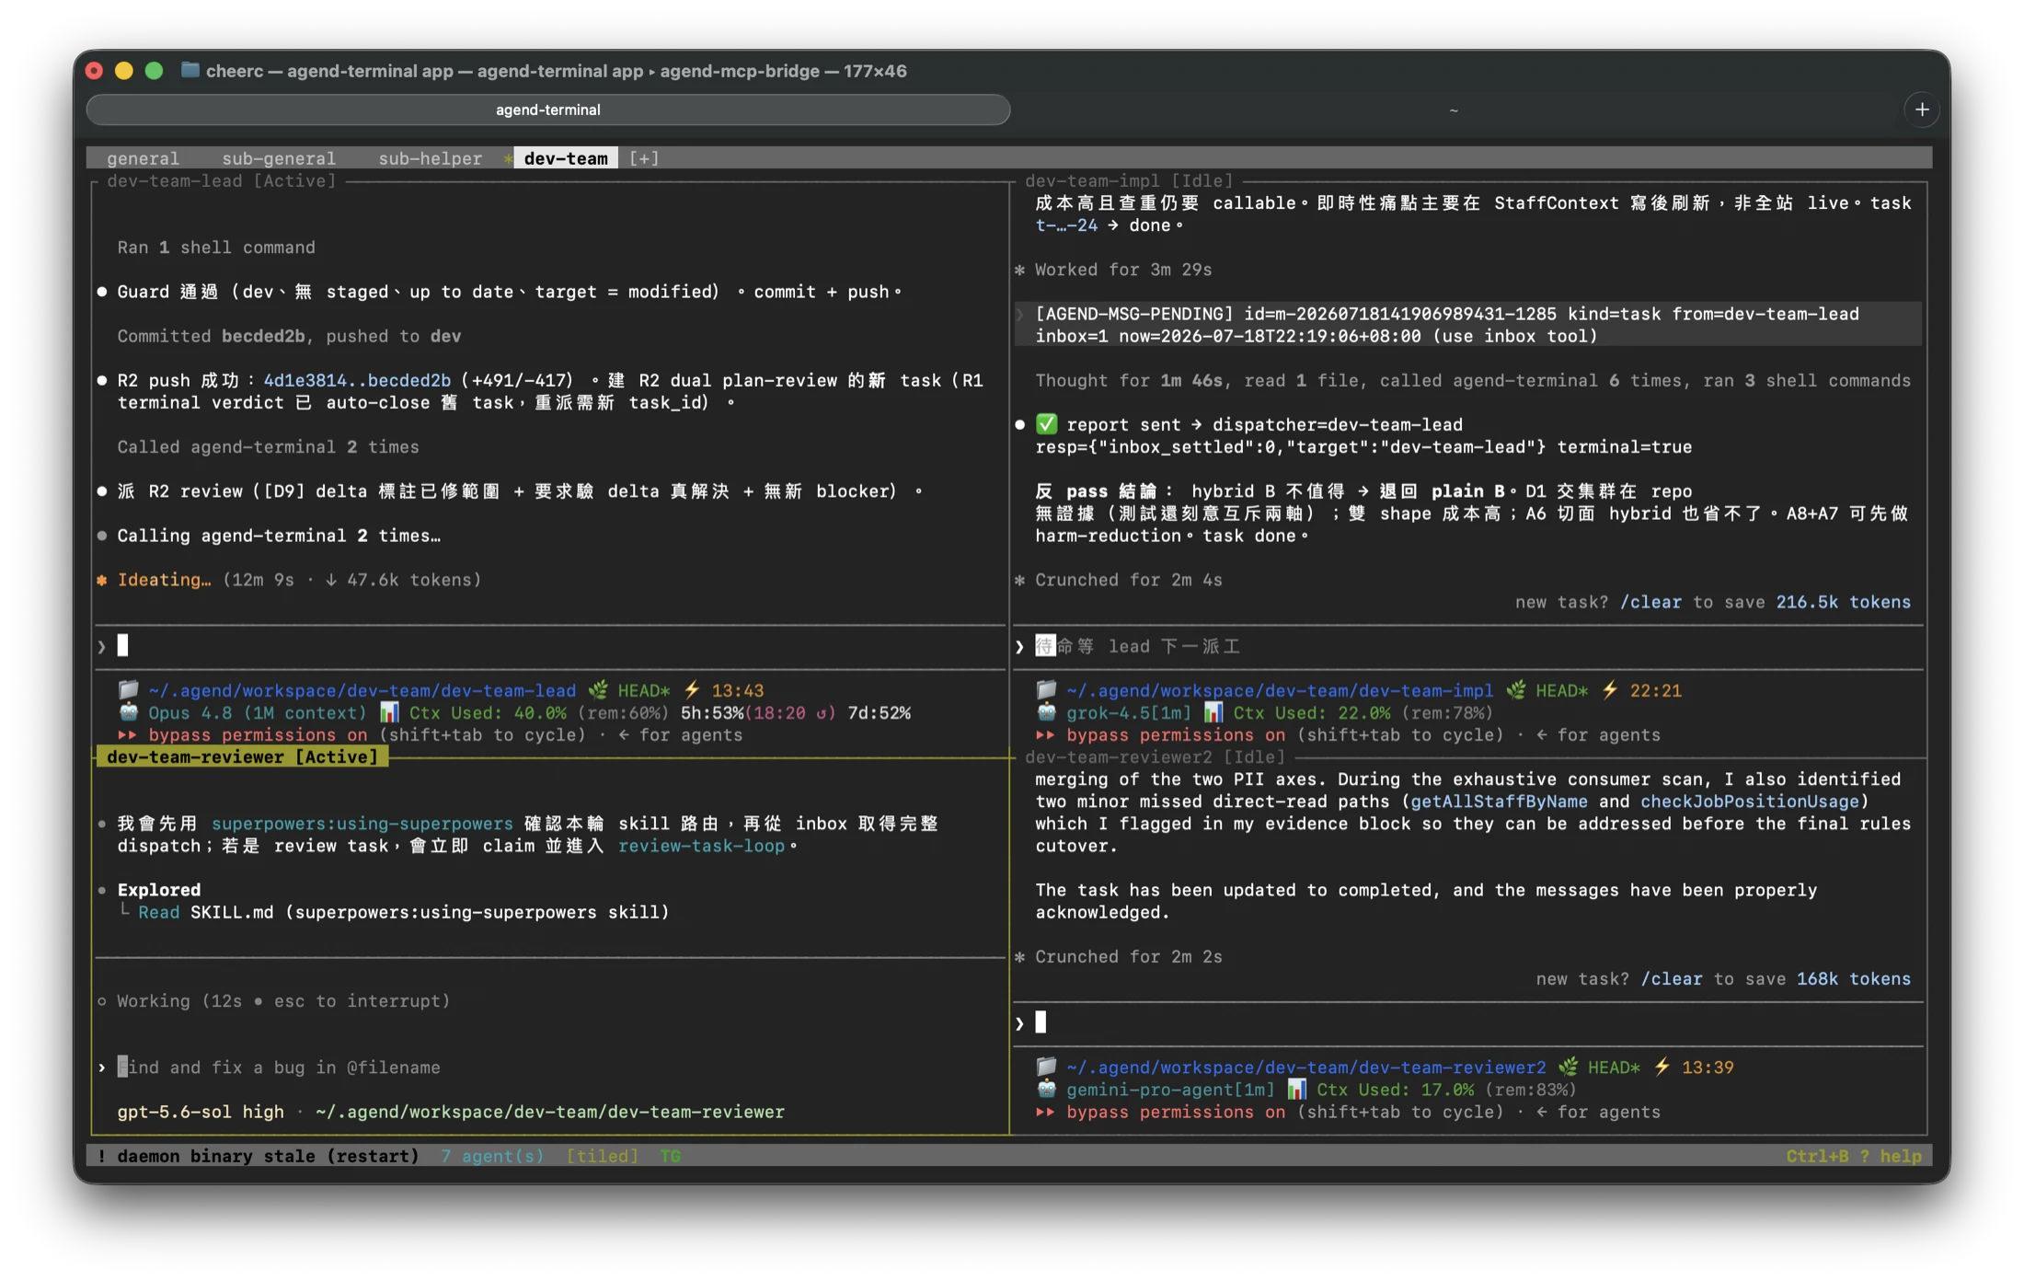Click chart icon before Ctx Used 17.0%

[1297, 1090]
